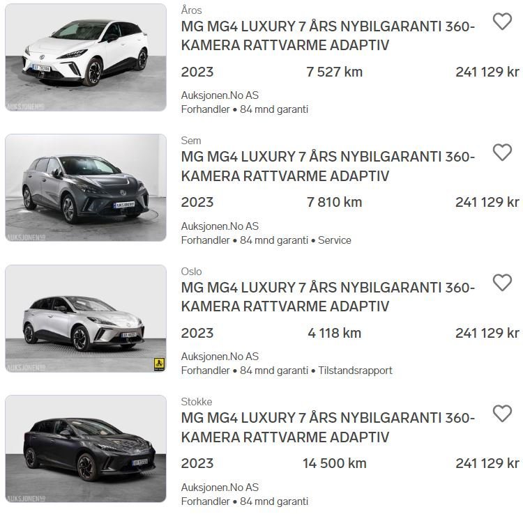523x514 pixels.
Task: Click the Tilstandsrapport label on Oslo listing
Action: (x=355, y=371)
